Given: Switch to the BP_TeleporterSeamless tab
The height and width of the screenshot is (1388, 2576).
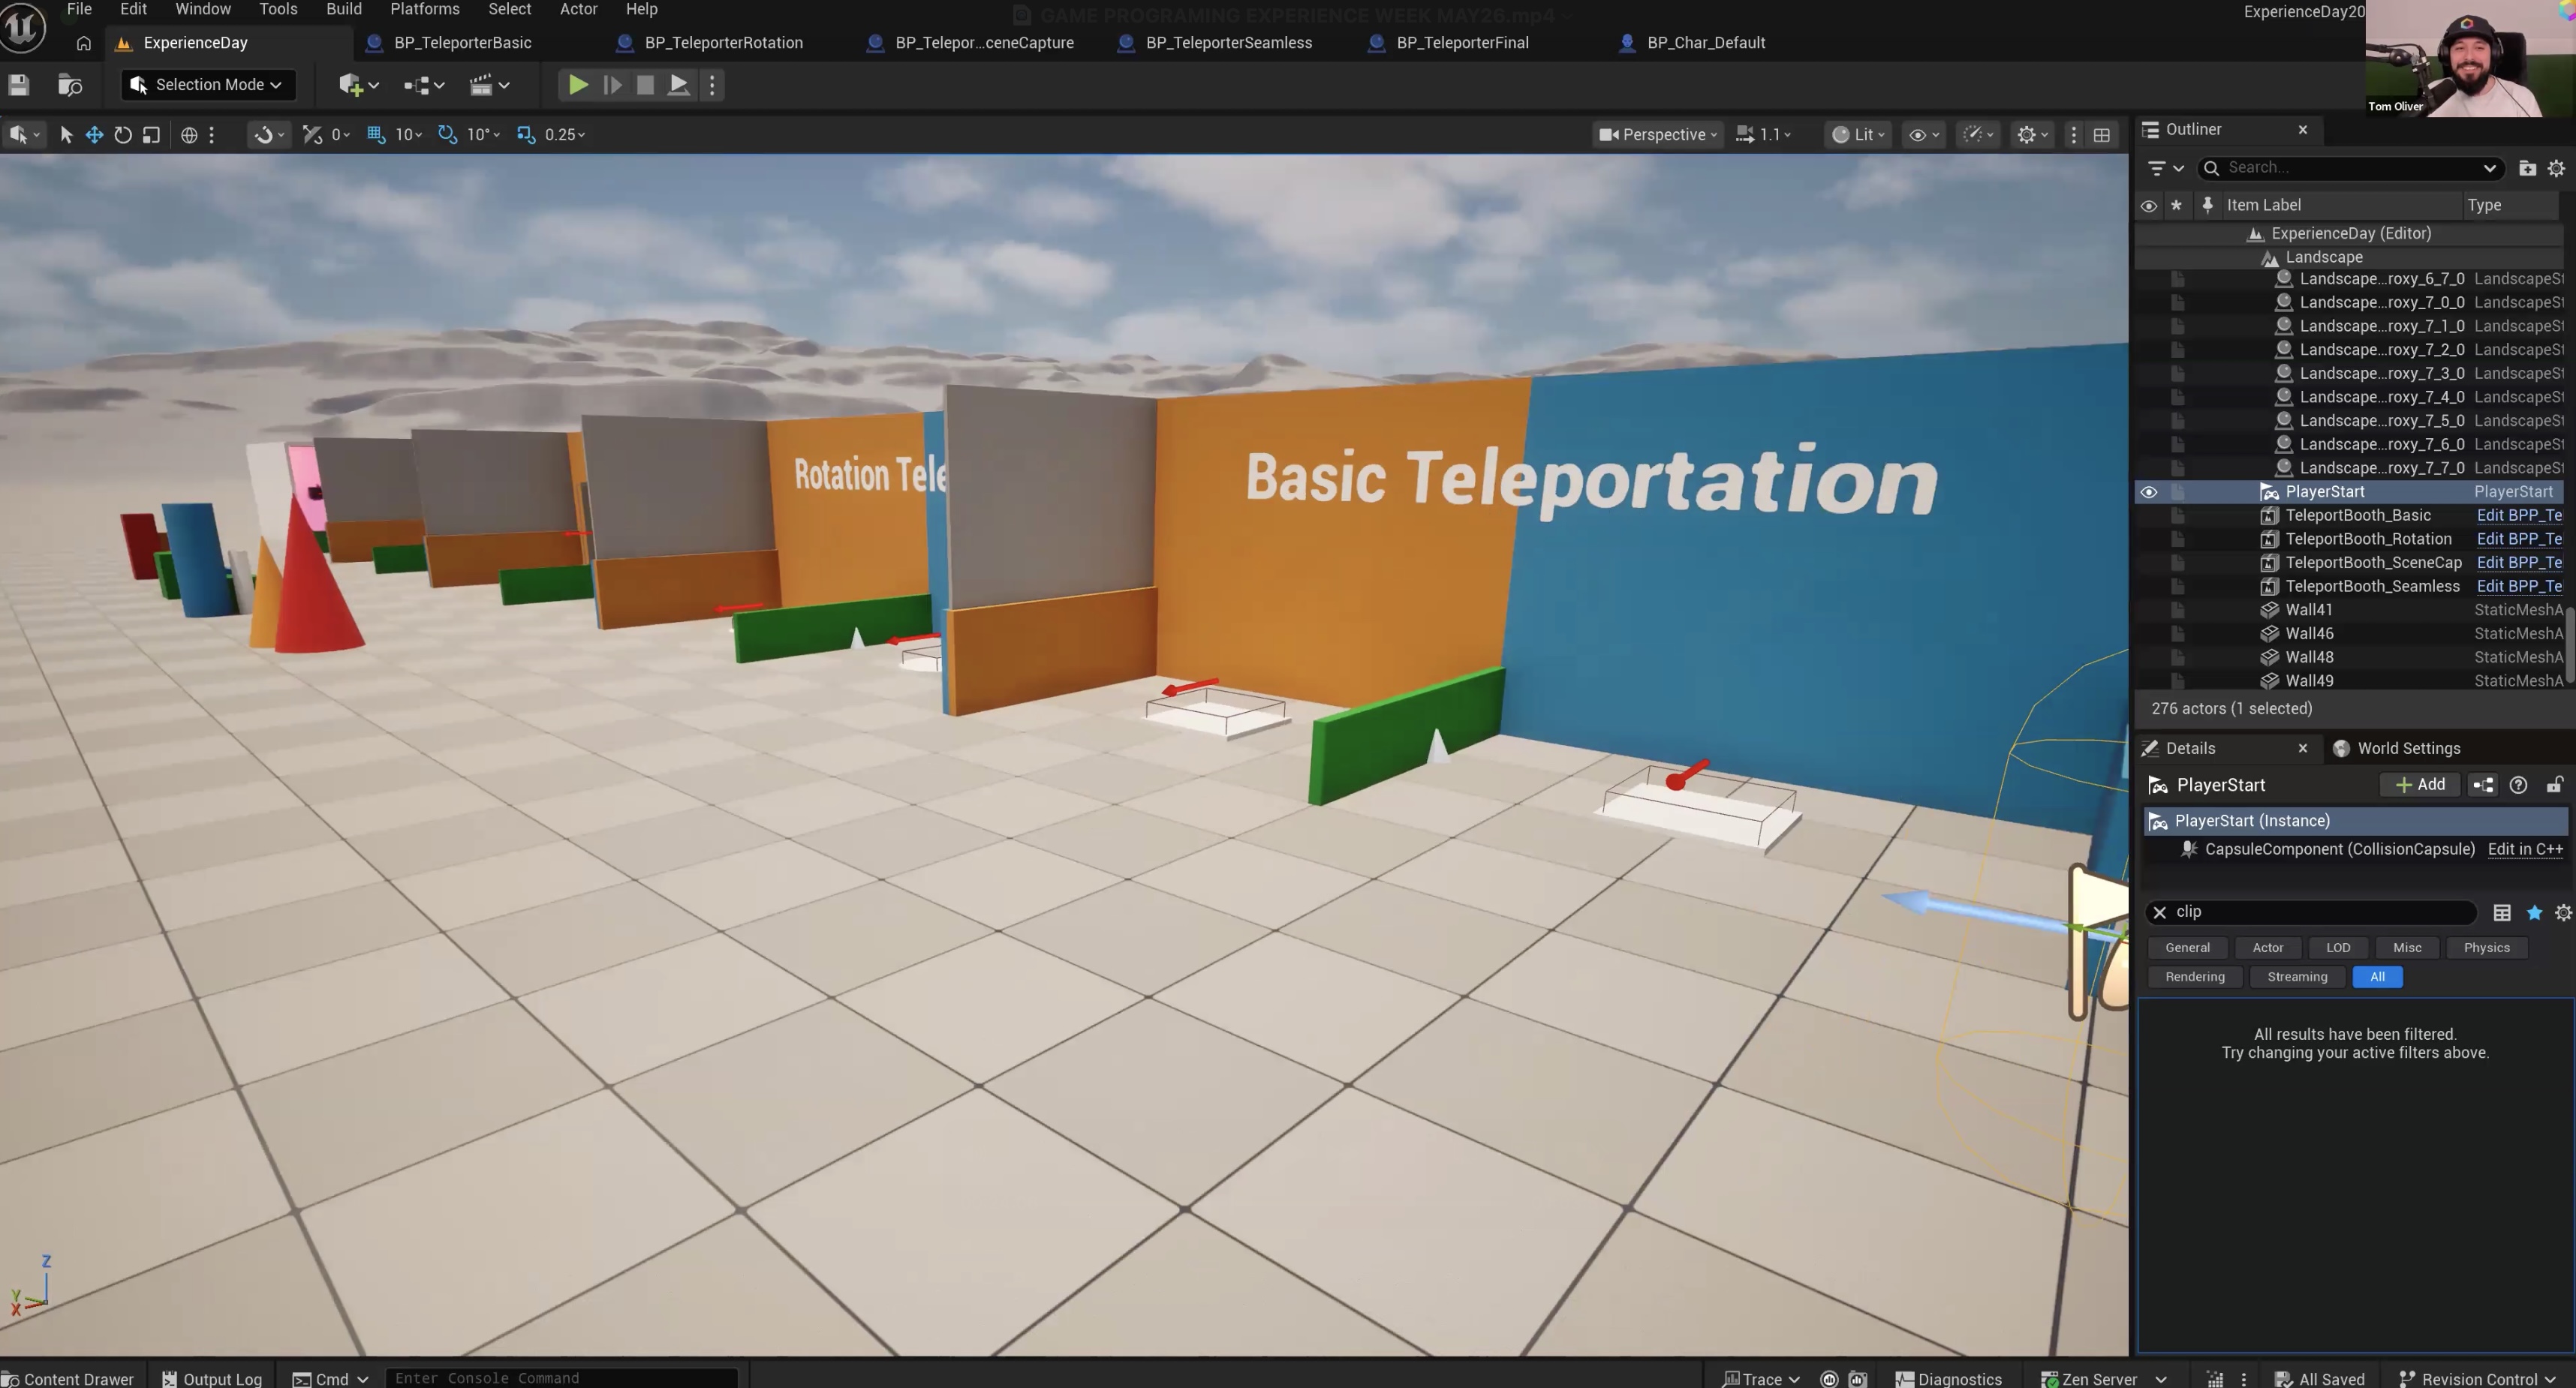Looking at the screenshot, I should 1228,43.
